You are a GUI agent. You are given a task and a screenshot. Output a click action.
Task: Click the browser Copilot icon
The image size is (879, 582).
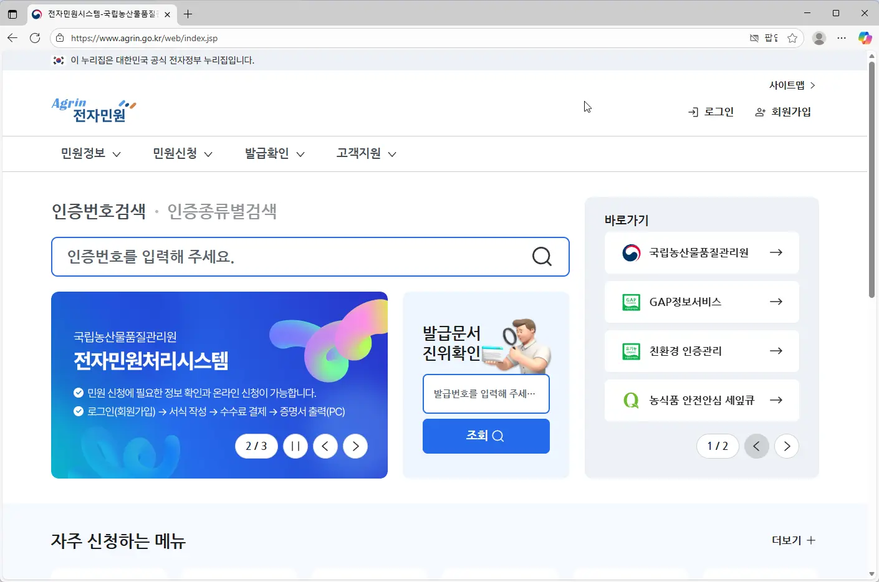[865, 37]
